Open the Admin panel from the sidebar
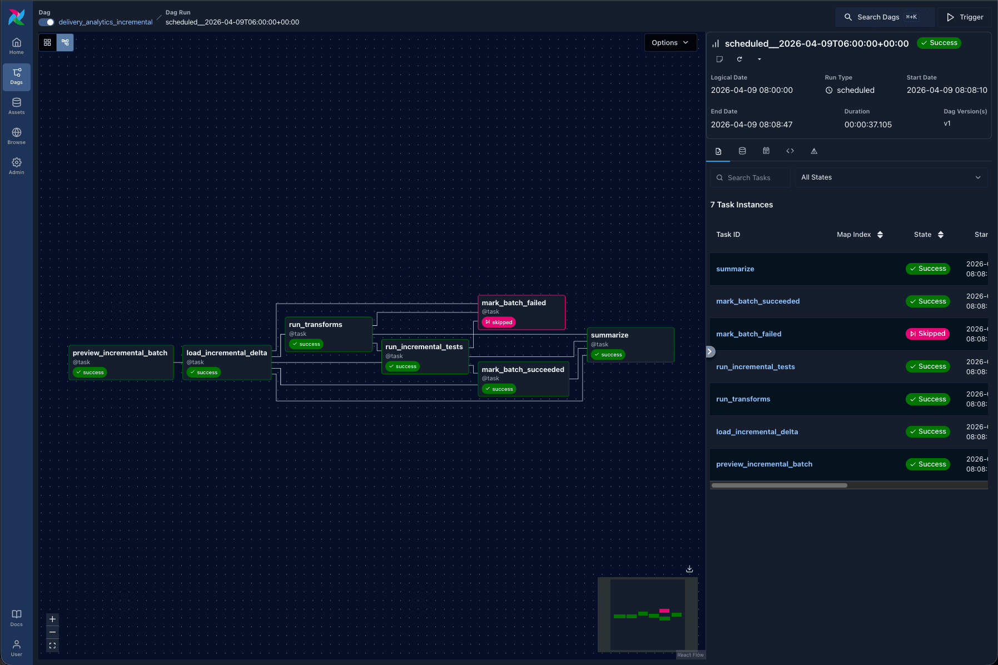Image resolution: width=998 pixels, height=665 pixels. coord(16,165)
